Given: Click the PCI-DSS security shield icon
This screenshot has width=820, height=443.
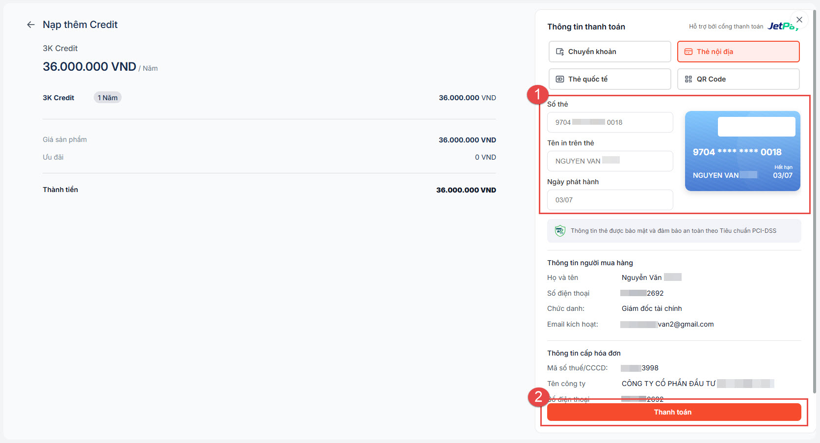Looking at the screenshot, I should click(x=559, y=231).
